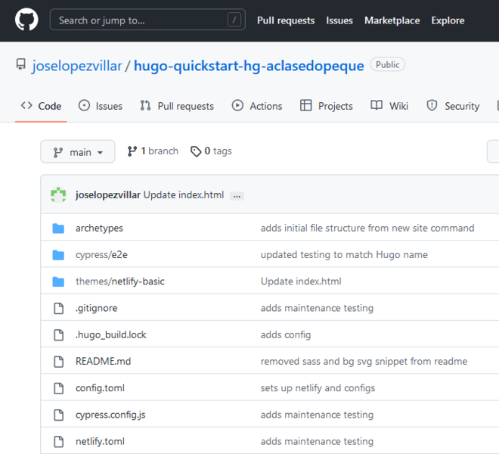This screenshot has width=499, height=454.
Task: Click the tag icon next to 0 tags
Action: point(196,151)
